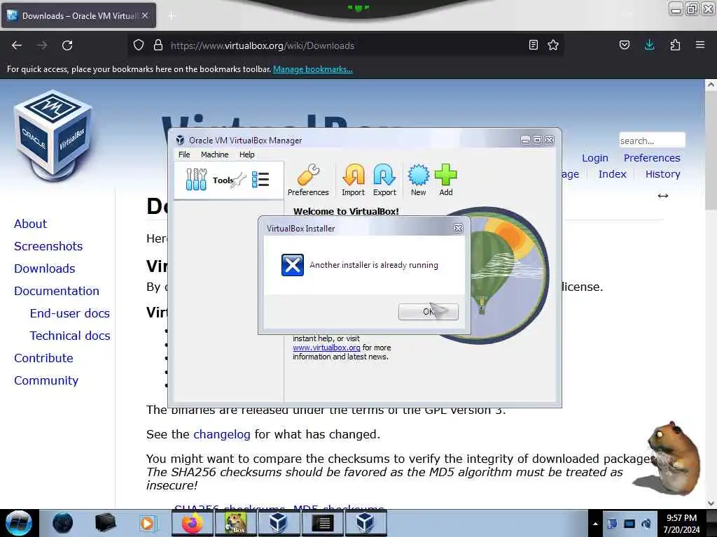Screen dimensions: 717x537
Task: Select the Downloads – Oracle VM VirtualBox tab
Action: click(x=78, y=15)
